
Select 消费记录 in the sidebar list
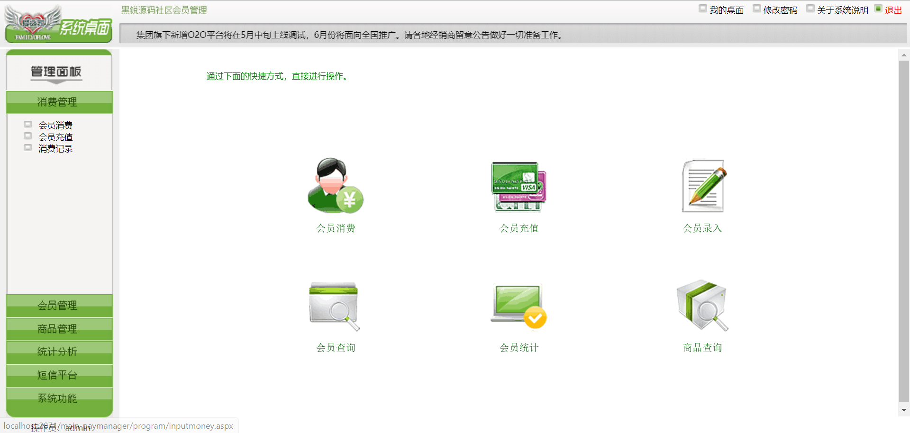pyautogui.click(x=55, y=148)
